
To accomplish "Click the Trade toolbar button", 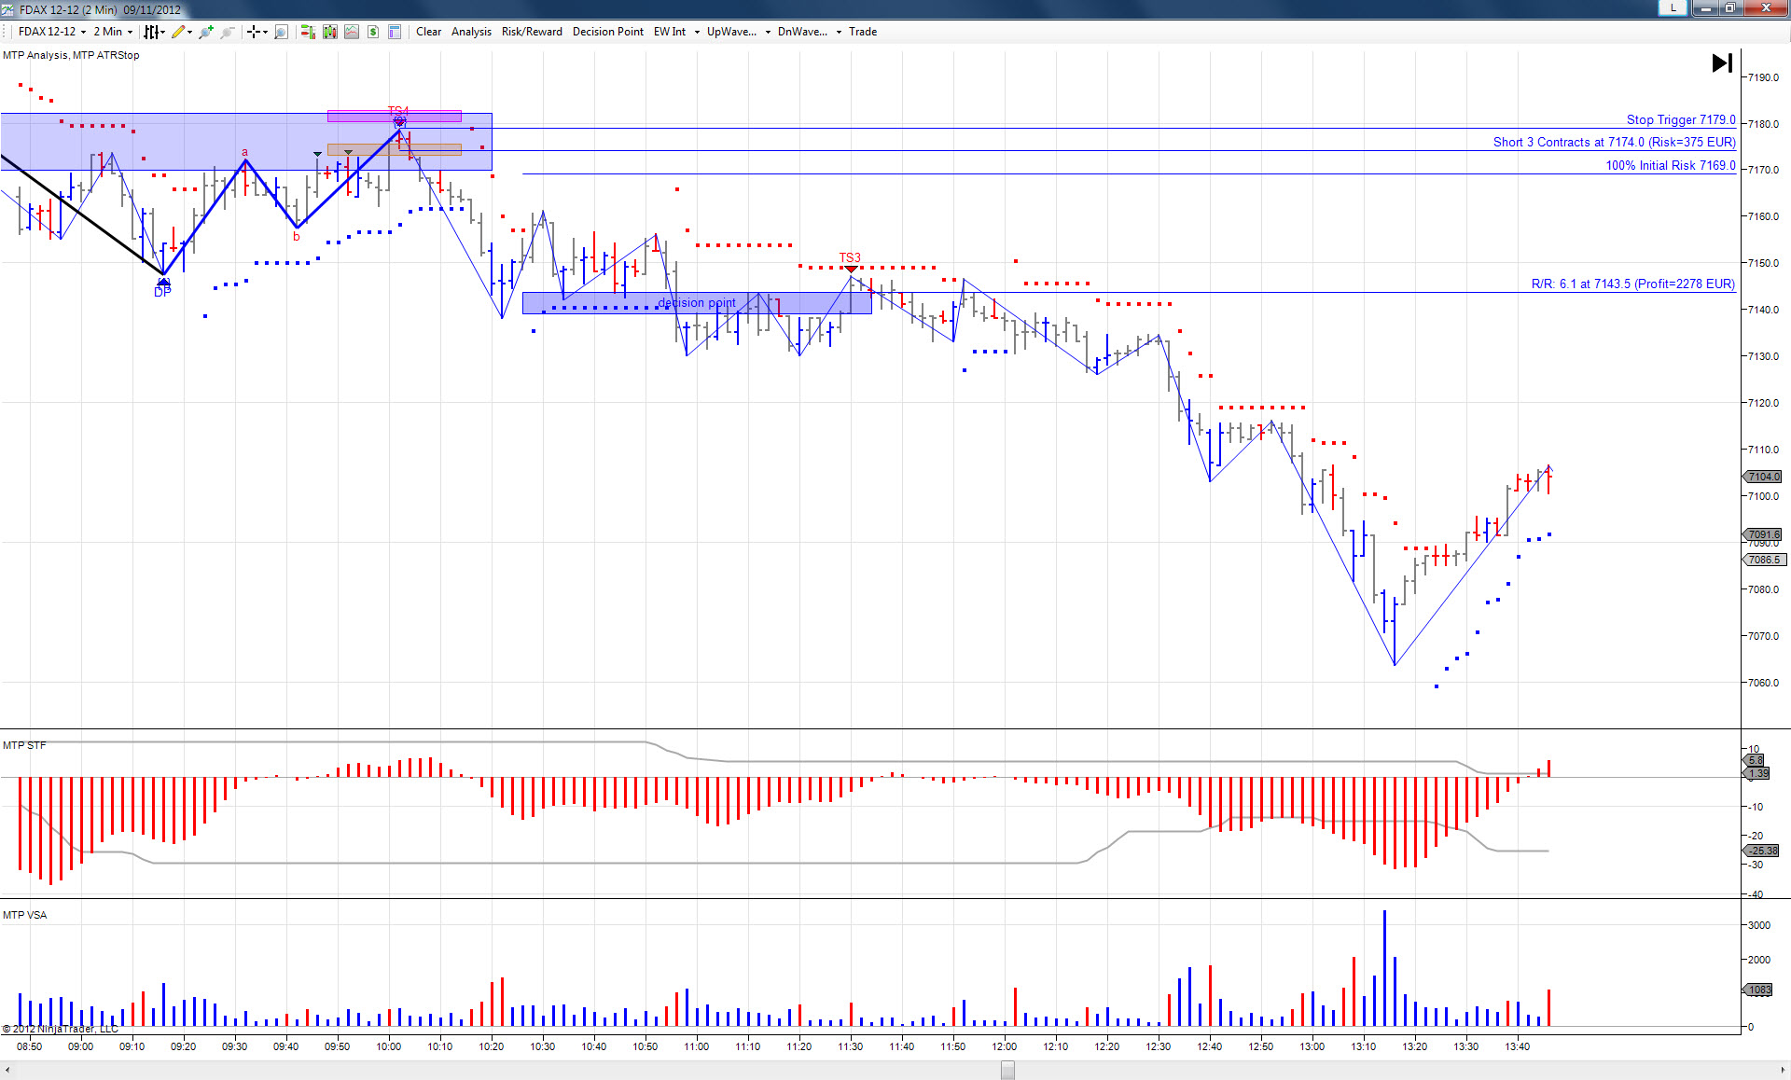I will 863,32.
